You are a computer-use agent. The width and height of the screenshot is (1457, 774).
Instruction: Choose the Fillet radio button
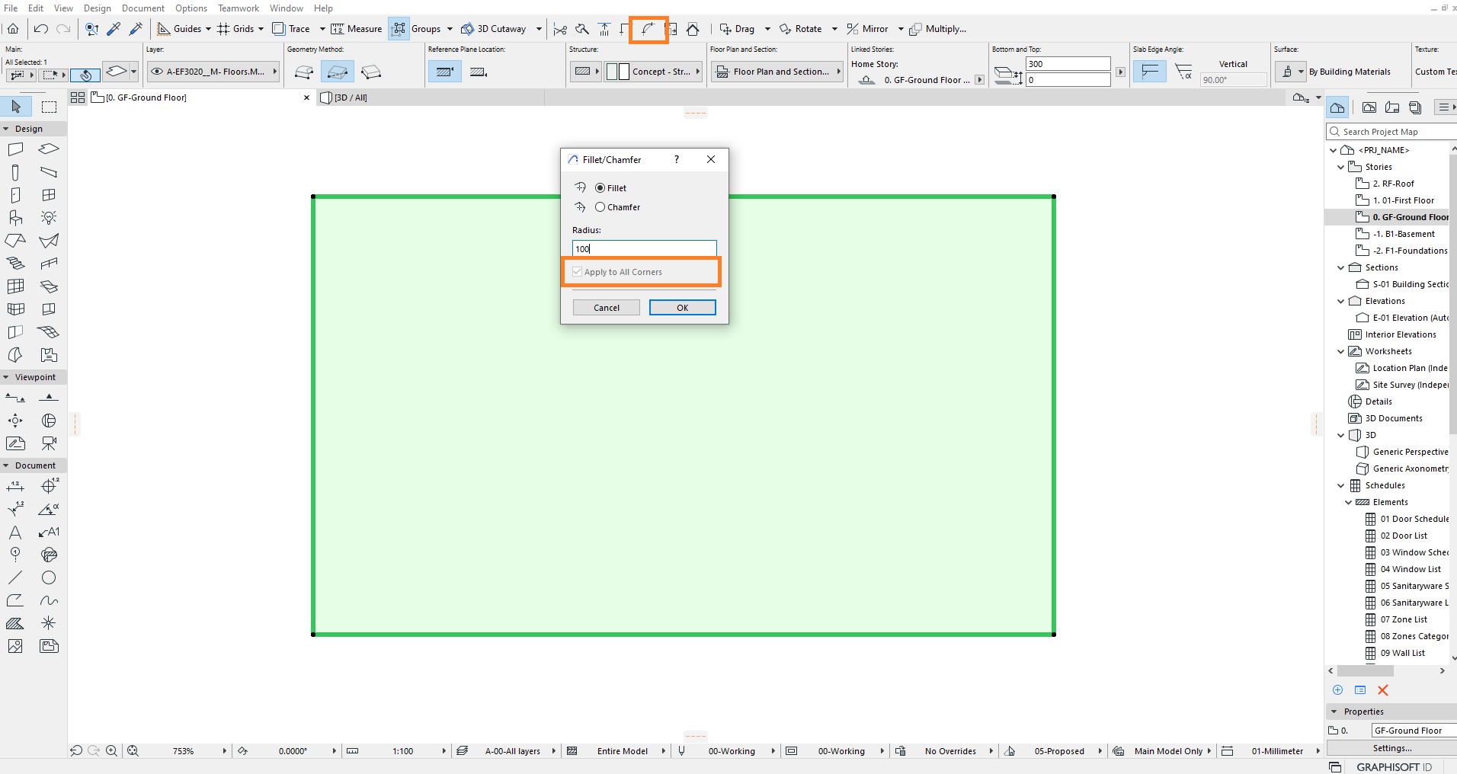(600, 188)
